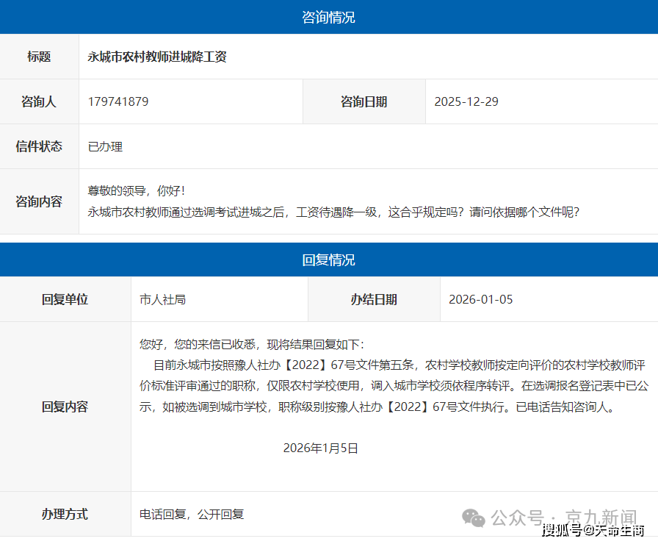Viewport: 658px width, 544px height.
Task: Click the 已办理 status value
Action: 105,146
